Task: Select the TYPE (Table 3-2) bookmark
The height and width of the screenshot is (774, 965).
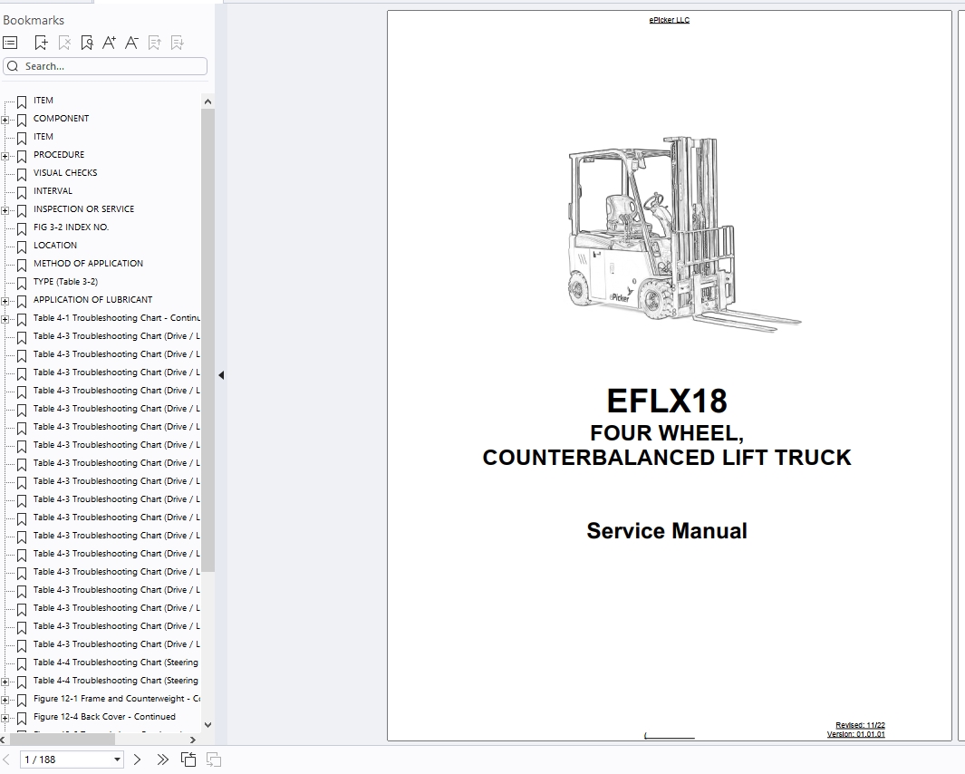Action: [x=65, y=281]
